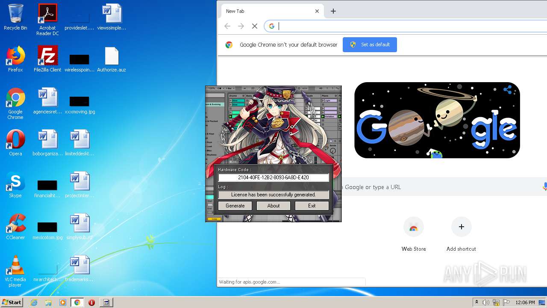The height and width of the screenshot is (308, 547).
Task: Launch Acrobat Reader DC from desktop
Action: click(47, 20)
